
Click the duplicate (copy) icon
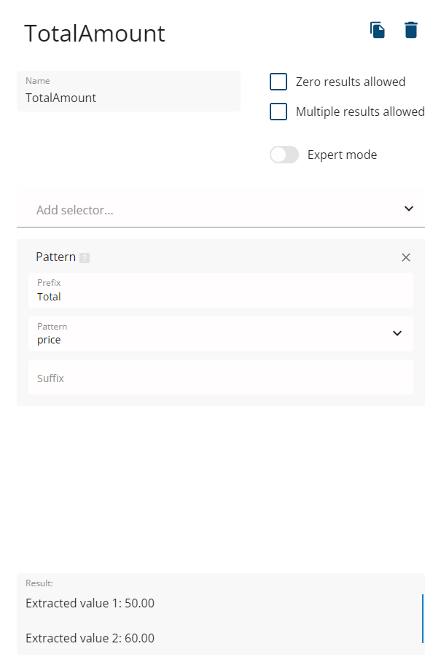377,31
